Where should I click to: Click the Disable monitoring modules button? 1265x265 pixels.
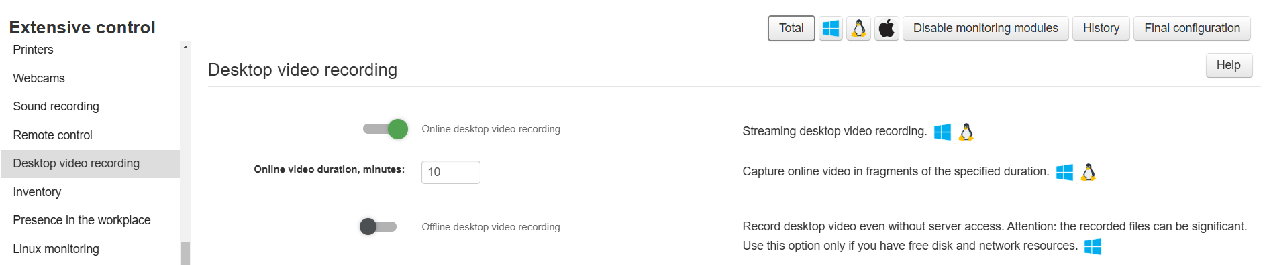point(985,29)
